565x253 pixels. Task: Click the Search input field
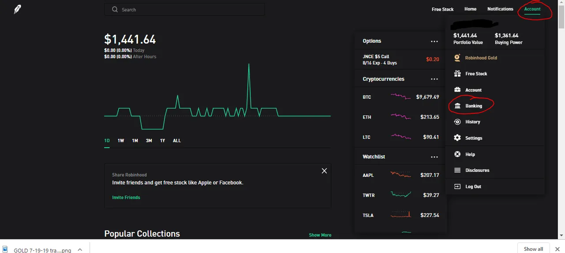point(185,9)
